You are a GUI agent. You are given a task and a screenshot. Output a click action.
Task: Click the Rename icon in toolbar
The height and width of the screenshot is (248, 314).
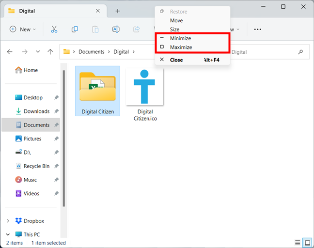point(116,30)
